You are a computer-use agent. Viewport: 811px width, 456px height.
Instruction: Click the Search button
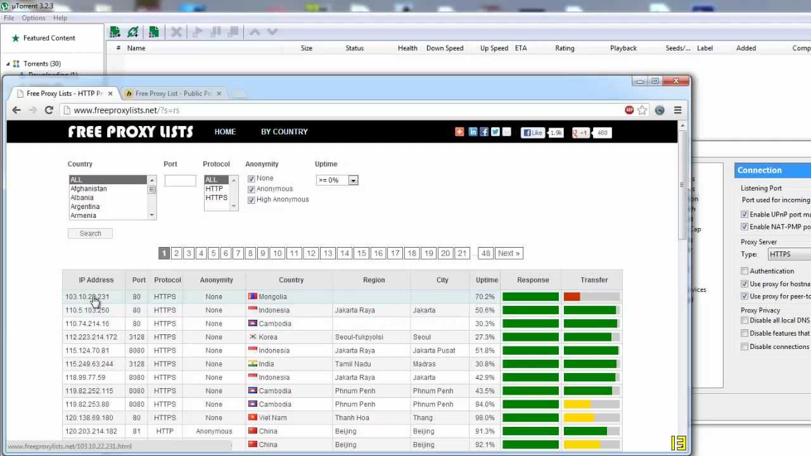pos(90,234)
